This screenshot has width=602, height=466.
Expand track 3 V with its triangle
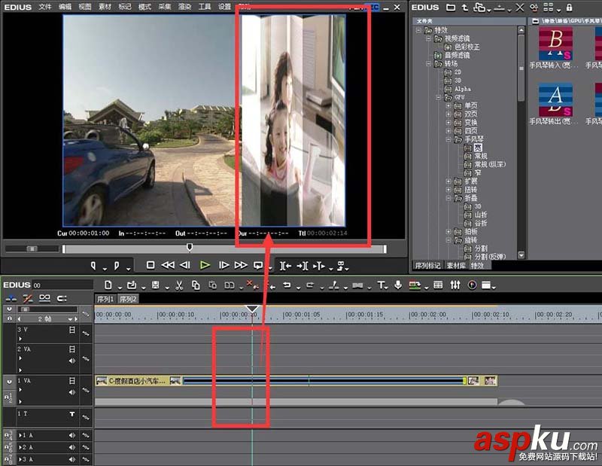click(x=20, y=339)
